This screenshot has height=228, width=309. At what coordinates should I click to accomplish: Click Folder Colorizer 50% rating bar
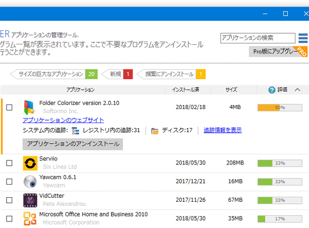pyautogui.click(x=280, y=107)
